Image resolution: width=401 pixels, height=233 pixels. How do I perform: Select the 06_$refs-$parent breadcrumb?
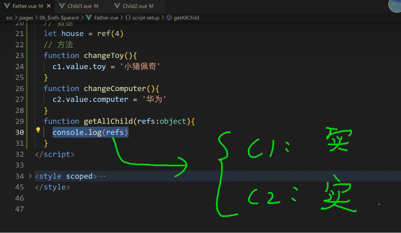(59, 18)
